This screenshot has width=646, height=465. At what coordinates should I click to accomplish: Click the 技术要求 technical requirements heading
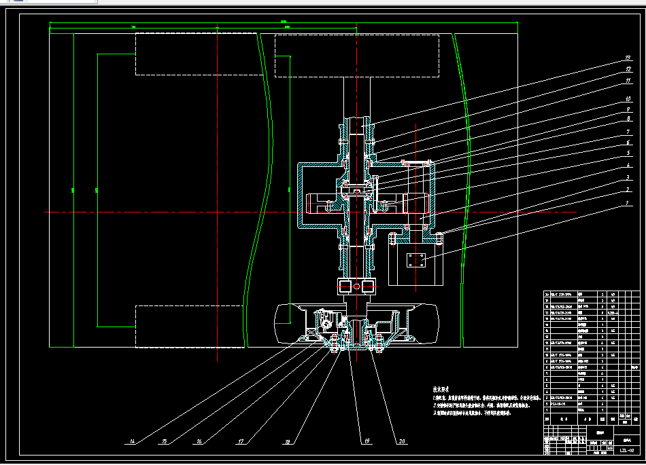(441, 389)
